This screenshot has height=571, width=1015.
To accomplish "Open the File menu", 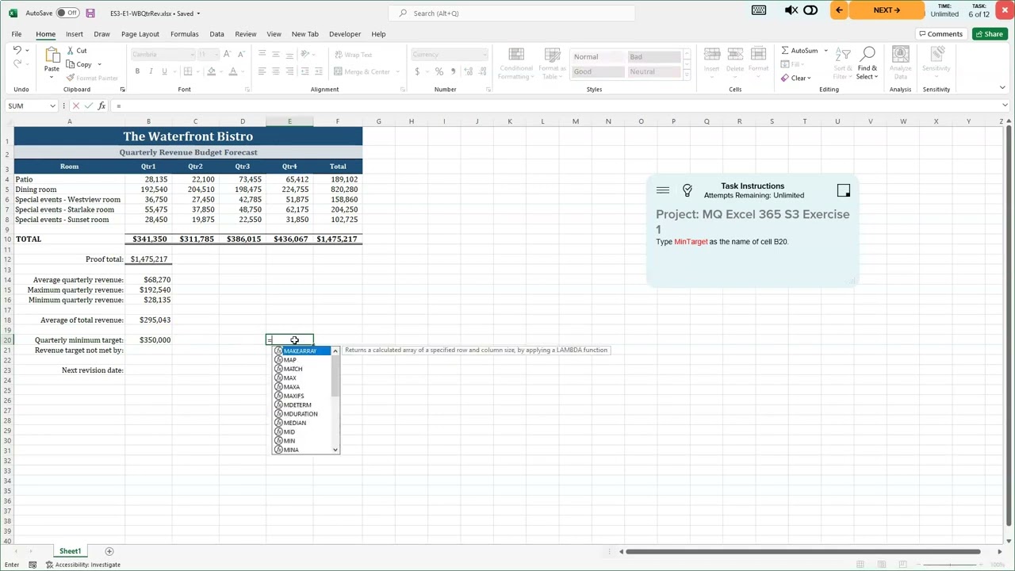I will (x=17, y=34).
